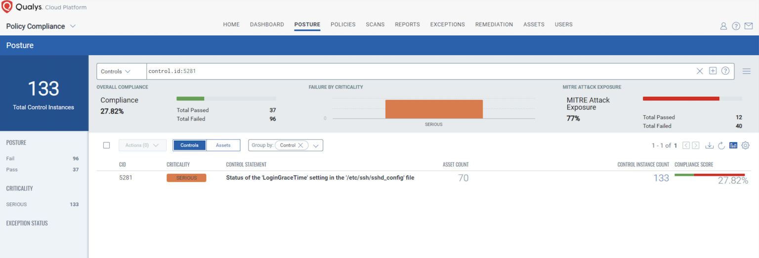Click control instance count 133
The height and width of the screenshot is (258, 759).
[x=661, y=178]
